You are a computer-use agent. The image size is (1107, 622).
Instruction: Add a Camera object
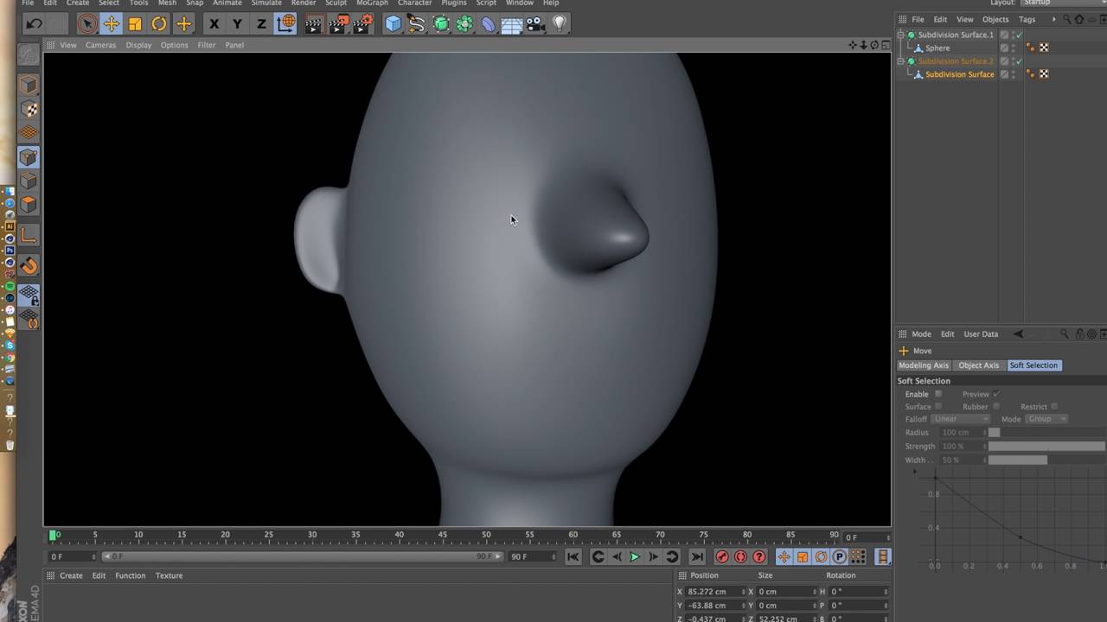click(x=535, y=24)
